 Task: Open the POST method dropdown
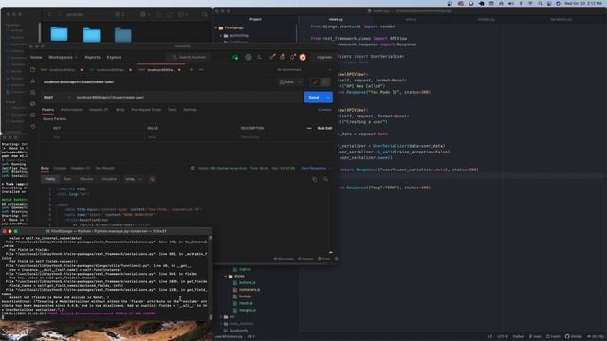57,98
